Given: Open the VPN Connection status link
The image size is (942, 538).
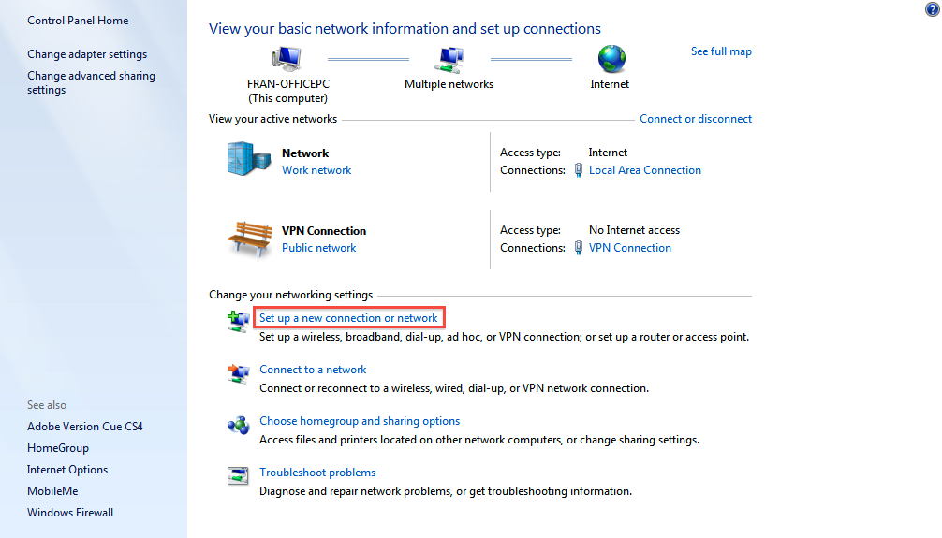Looking at the screenshot, I should [629, 247].
